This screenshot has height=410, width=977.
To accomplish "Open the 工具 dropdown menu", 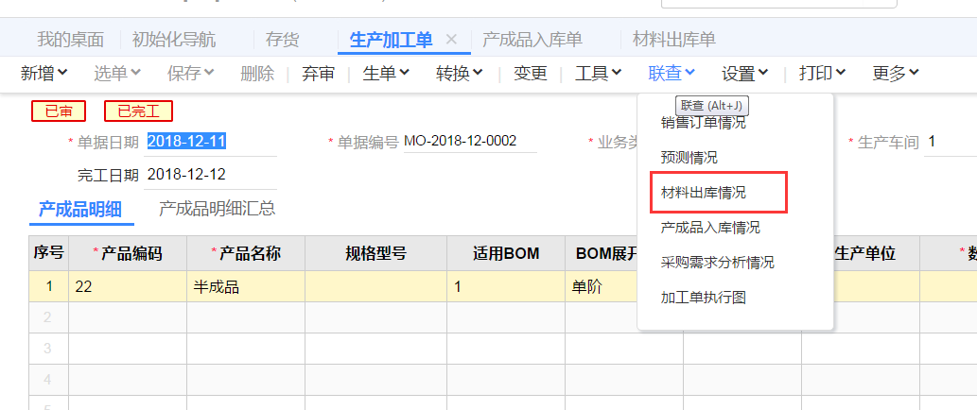I will 598,73.
